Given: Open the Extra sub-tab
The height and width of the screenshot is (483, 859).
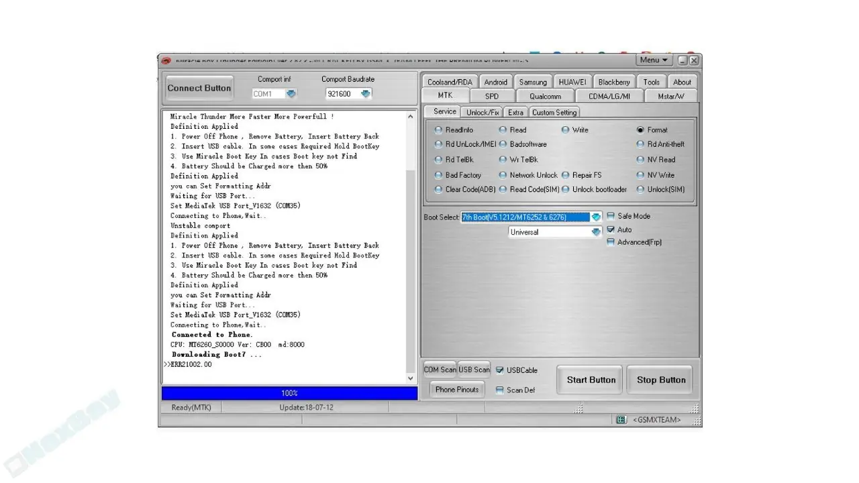Looking at the screenshot, I should click(x=515, y=112).
